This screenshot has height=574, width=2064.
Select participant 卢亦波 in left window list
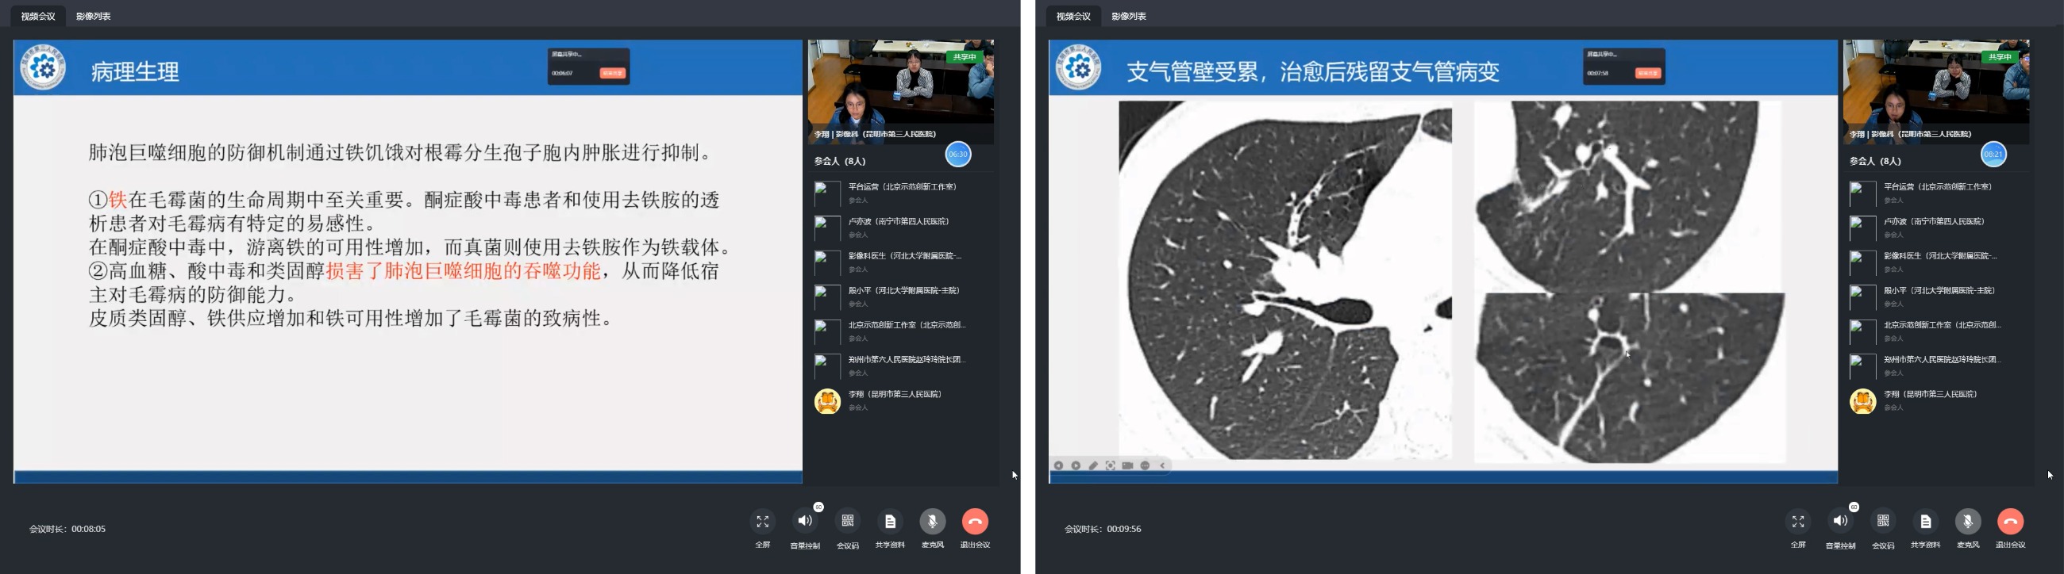(900, 228)
